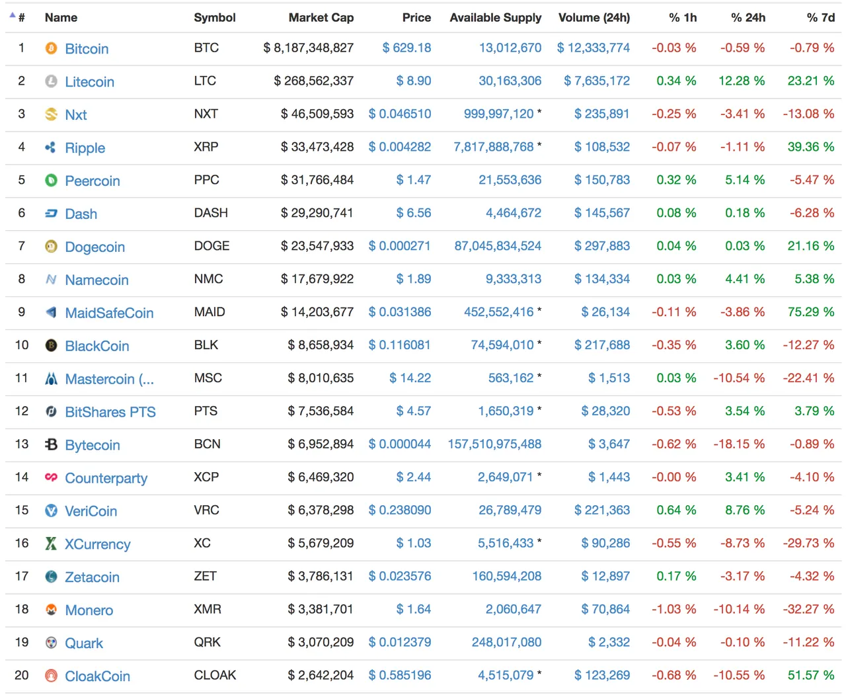
Task: Sort table by rank number column
Action: coord(21,18)
